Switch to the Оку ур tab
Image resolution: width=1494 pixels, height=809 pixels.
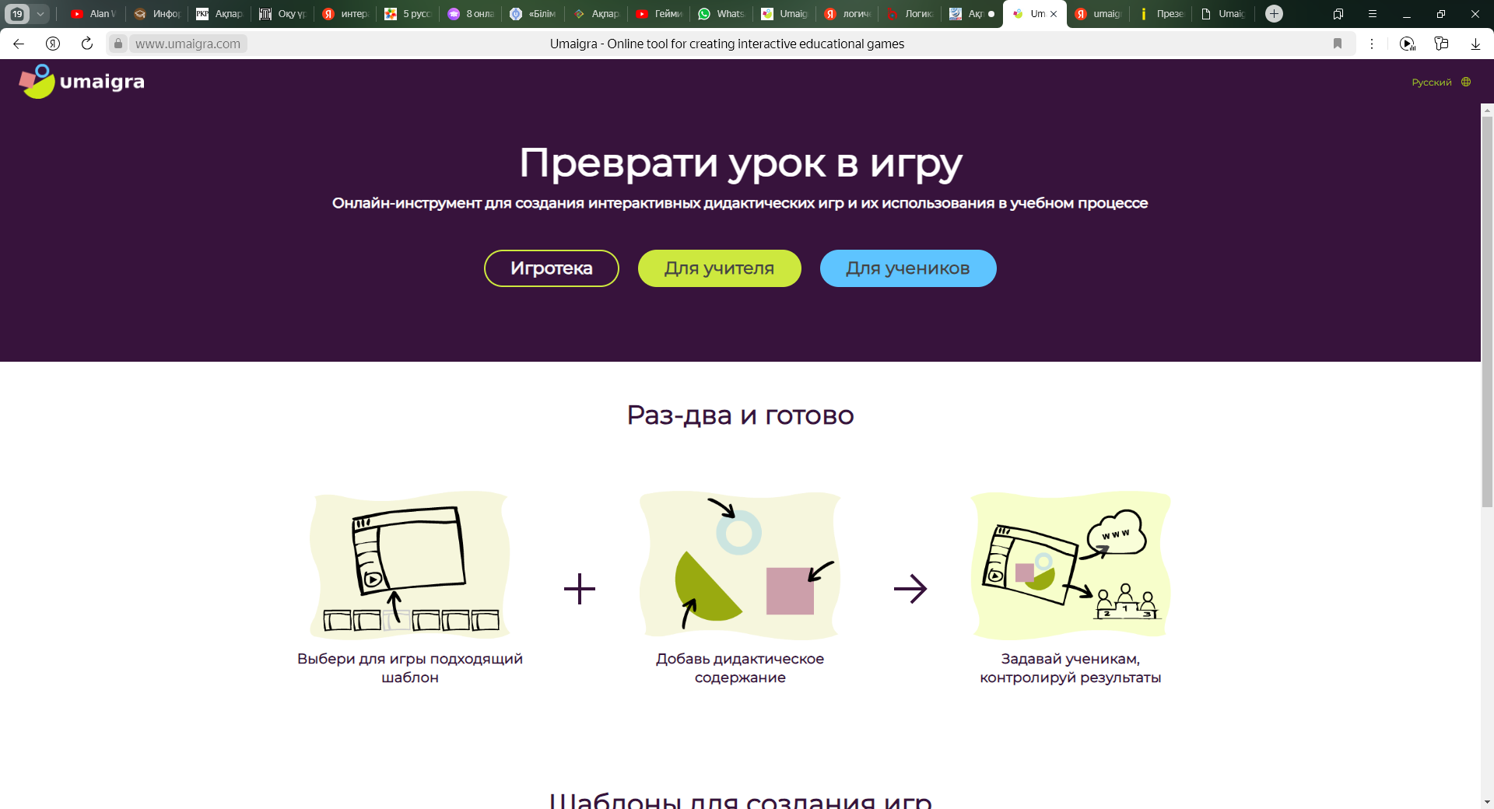pos(283,13)
